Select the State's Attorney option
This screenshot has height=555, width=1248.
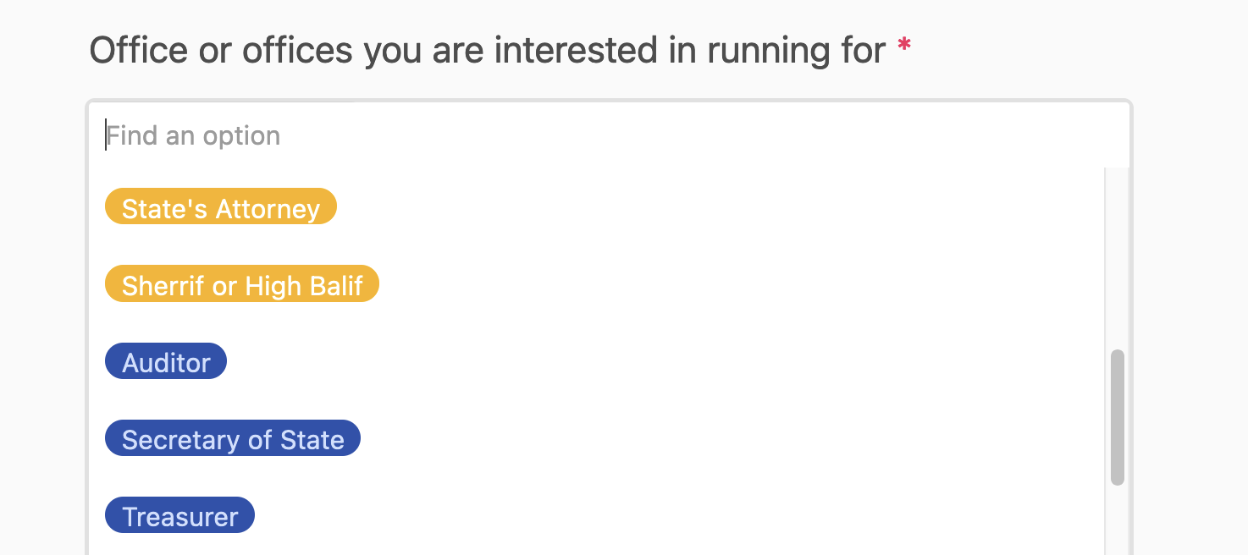[x=220, y=208]
